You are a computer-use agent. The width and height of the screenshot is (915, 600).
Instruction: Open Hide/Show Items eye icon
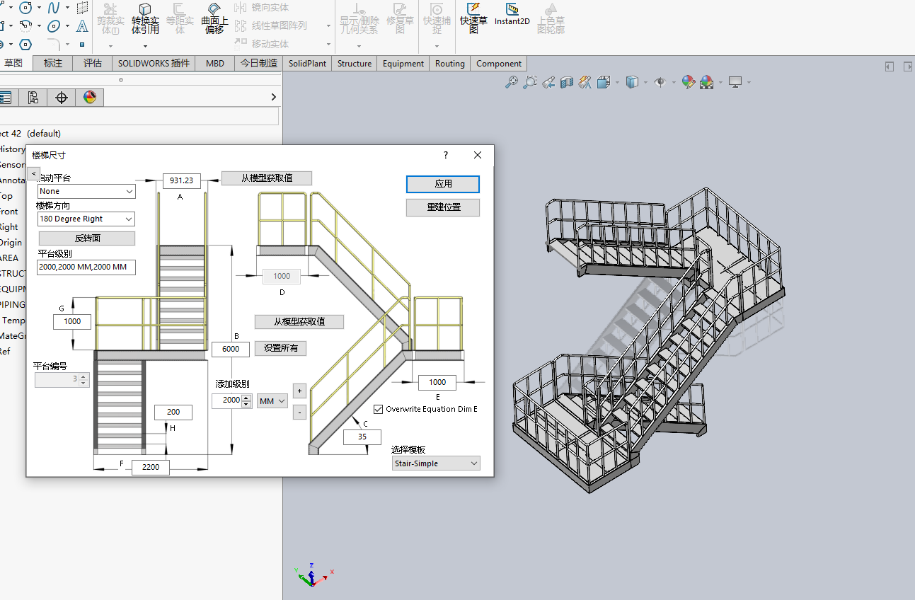(x=660, y=83)
